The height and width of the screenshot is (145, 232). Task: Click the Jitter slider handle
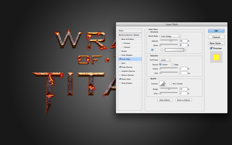click(160, 93)
